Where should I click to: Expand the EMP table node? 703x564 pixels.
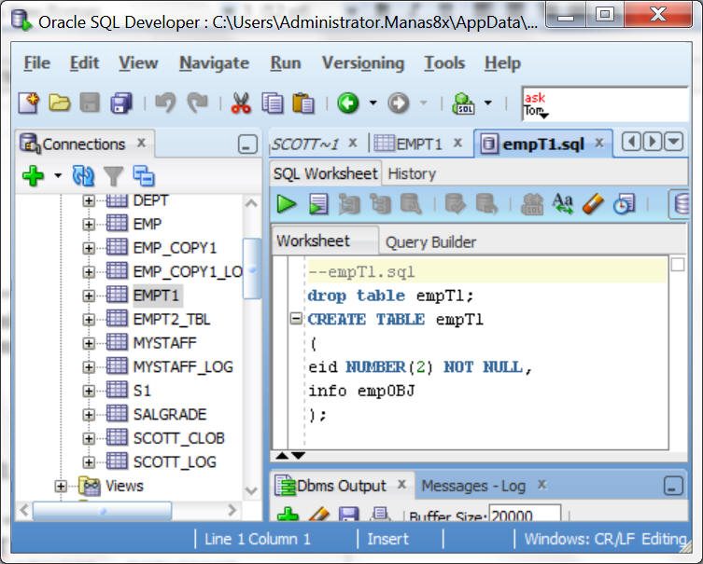pyautogui.click(x=89, y=224)
